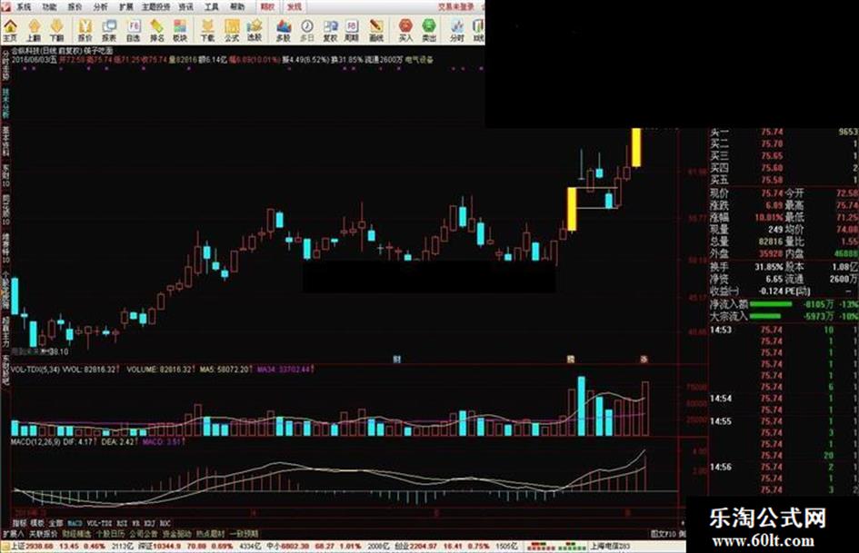Screen dimensions: 859x553
Task: Click the 交易未登录 trading login link
Action: point(455,7)
